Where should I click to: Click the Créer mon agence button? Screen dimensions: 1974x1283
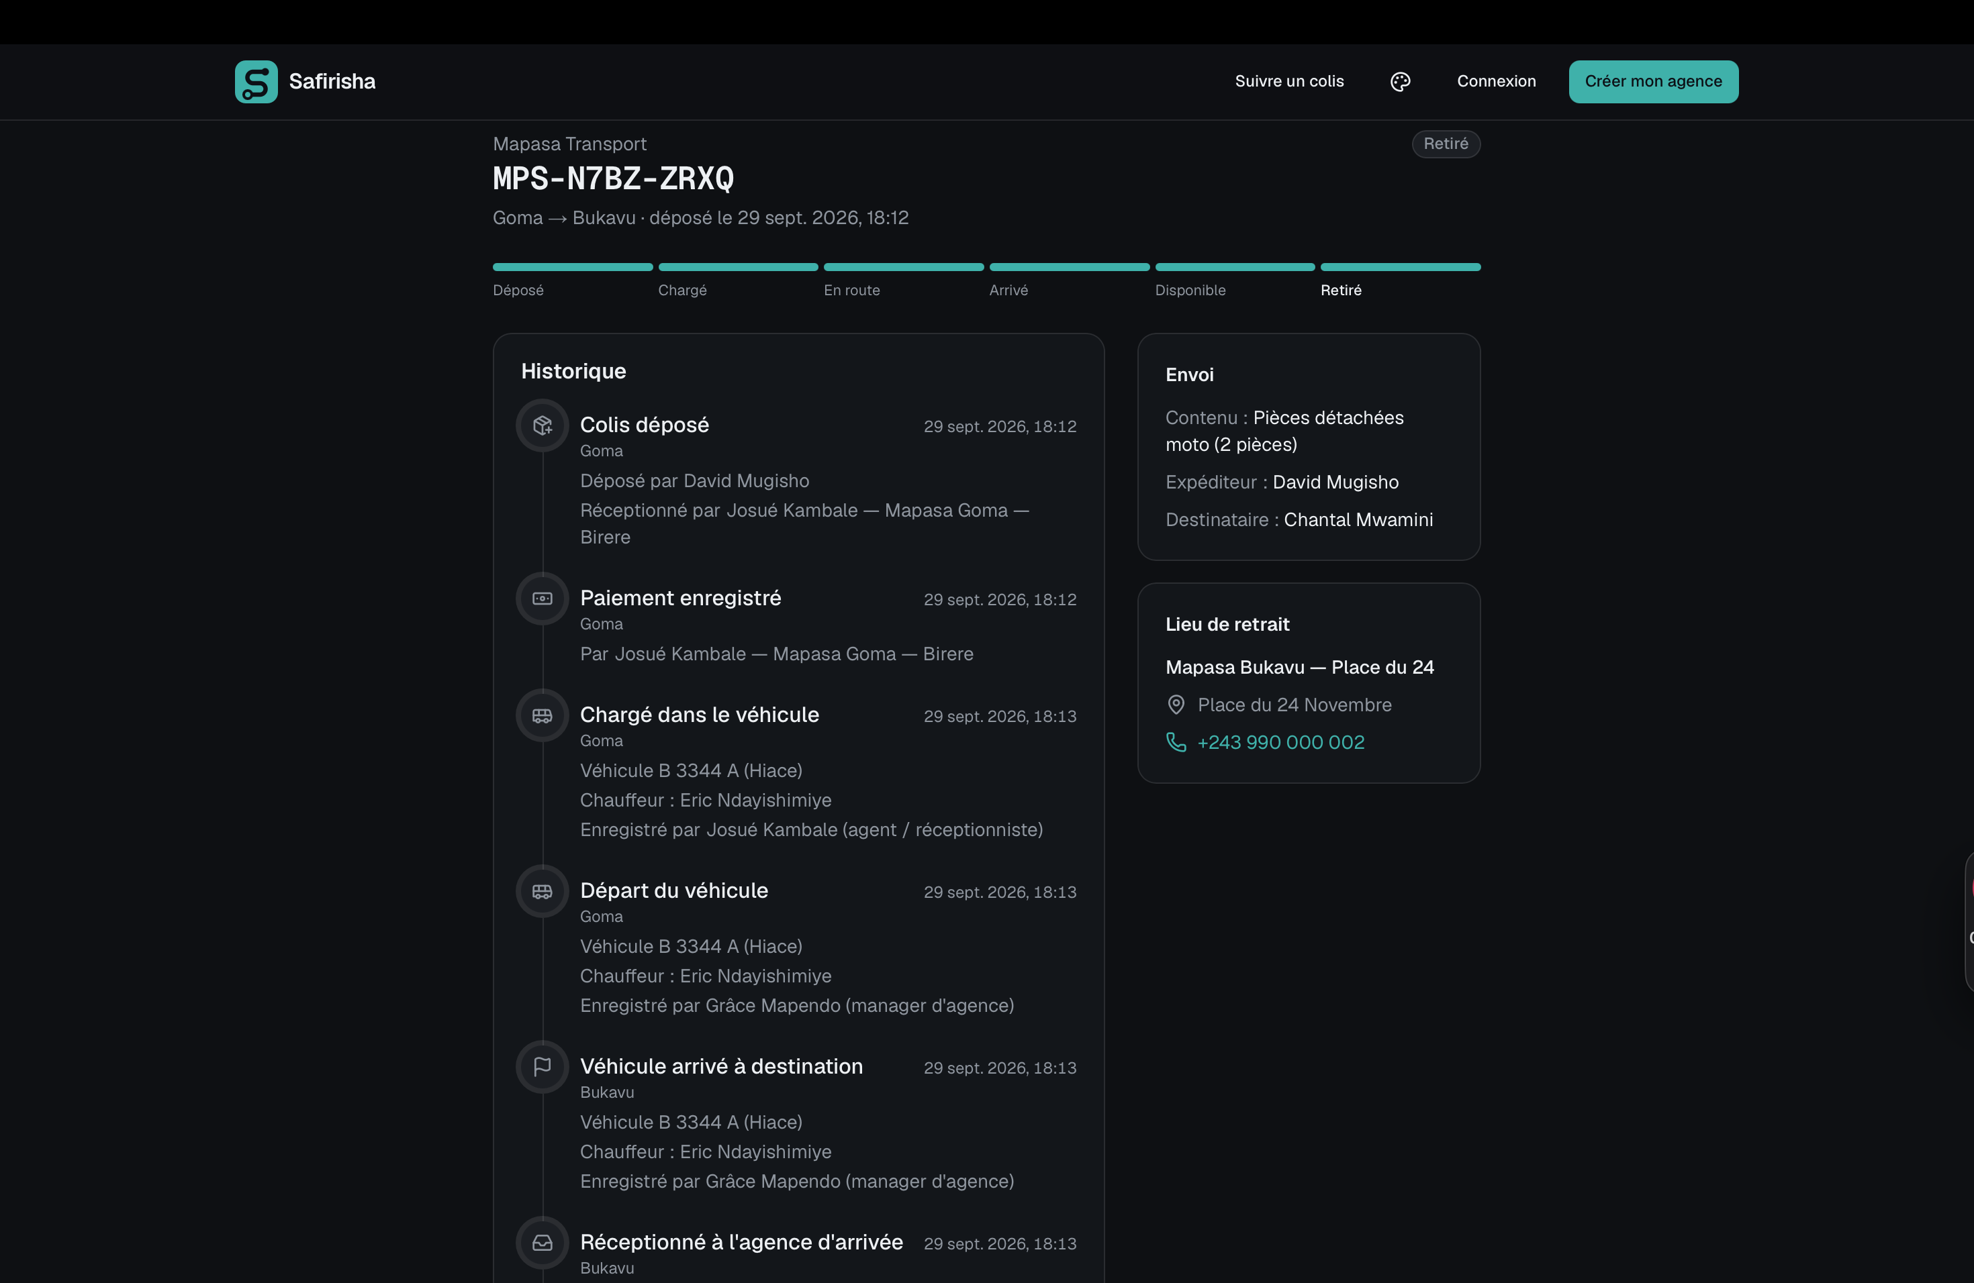coord(1653,81)
